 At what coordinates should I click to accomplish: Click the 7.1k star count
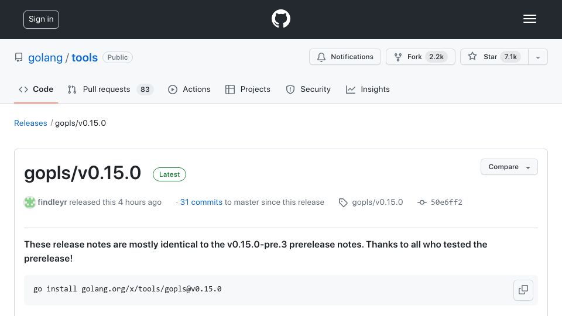510,57
